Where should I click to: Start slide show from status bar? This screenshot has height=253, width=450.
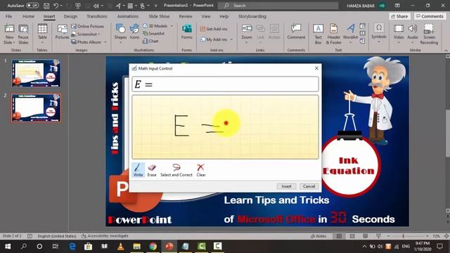pyautogui.click(x=378, y=236)
